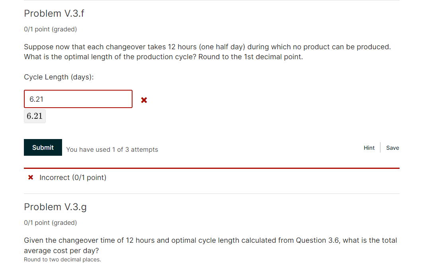Image resolution: width=431 pixels, height=263 pixels.
Task: Select the 6.21 text in the input box
Action: (36, 99)
